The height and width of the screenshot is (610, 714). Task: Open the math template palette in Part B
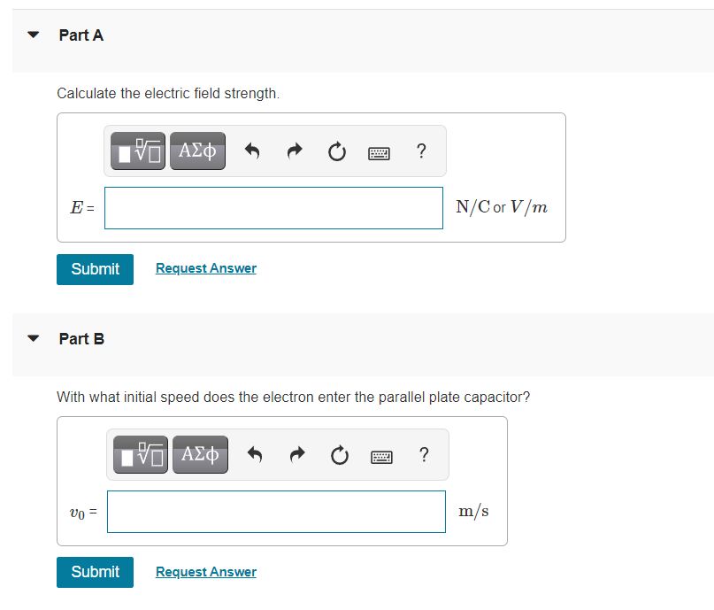click(140, 453)
